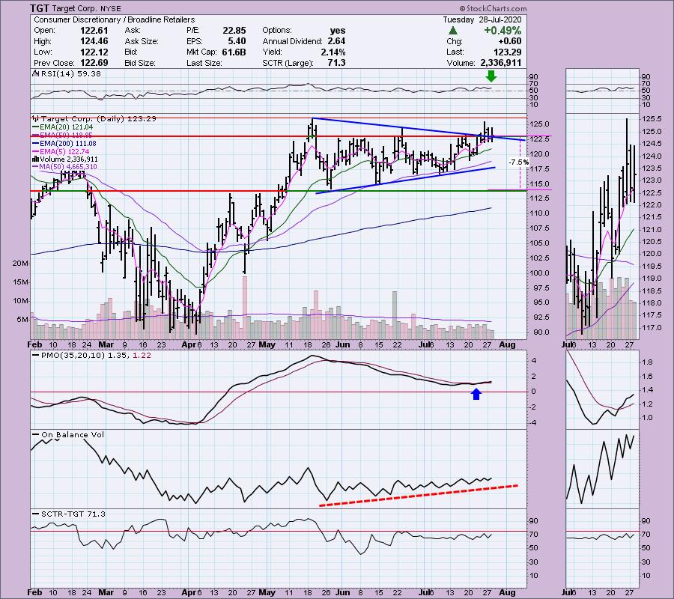The width and height of the screenshot is (674, 599).
Task: Click the Low value 122.12
Action: tap(94, 52)
